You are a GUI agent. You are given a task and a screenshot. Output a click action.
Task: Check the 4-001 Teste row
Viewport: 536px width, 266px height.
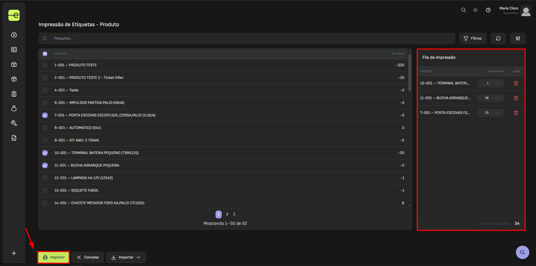pos(45,90)
